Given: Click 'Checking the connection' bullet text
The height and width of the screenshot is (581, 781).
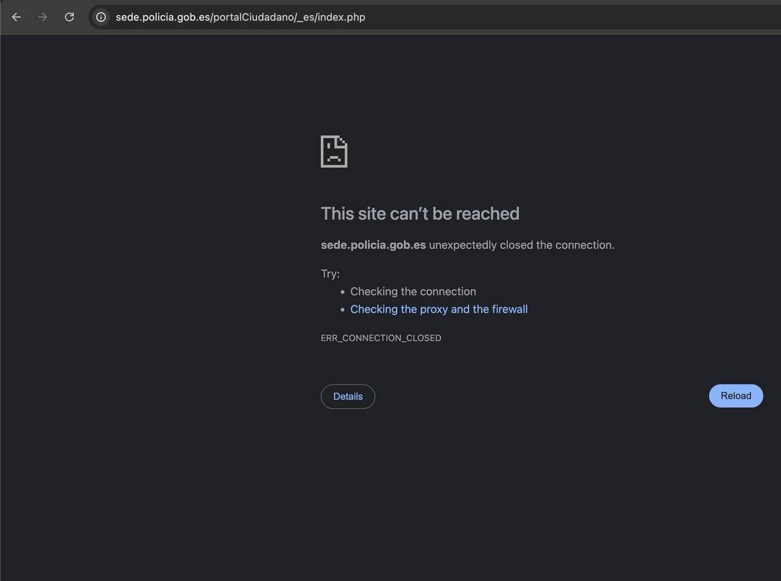Looking at the screenshot, I should click(413, 292).
